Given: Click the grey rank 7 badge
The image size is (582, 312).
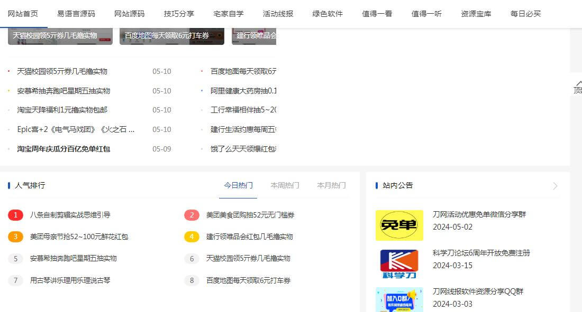Looking at the screenshot, I should pyautogui.click(x=15, y=280).
